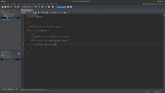Image resolution: width=165 pixels, height=93 pixels.
Task: Open the Help menu
Action: [57, 4]
